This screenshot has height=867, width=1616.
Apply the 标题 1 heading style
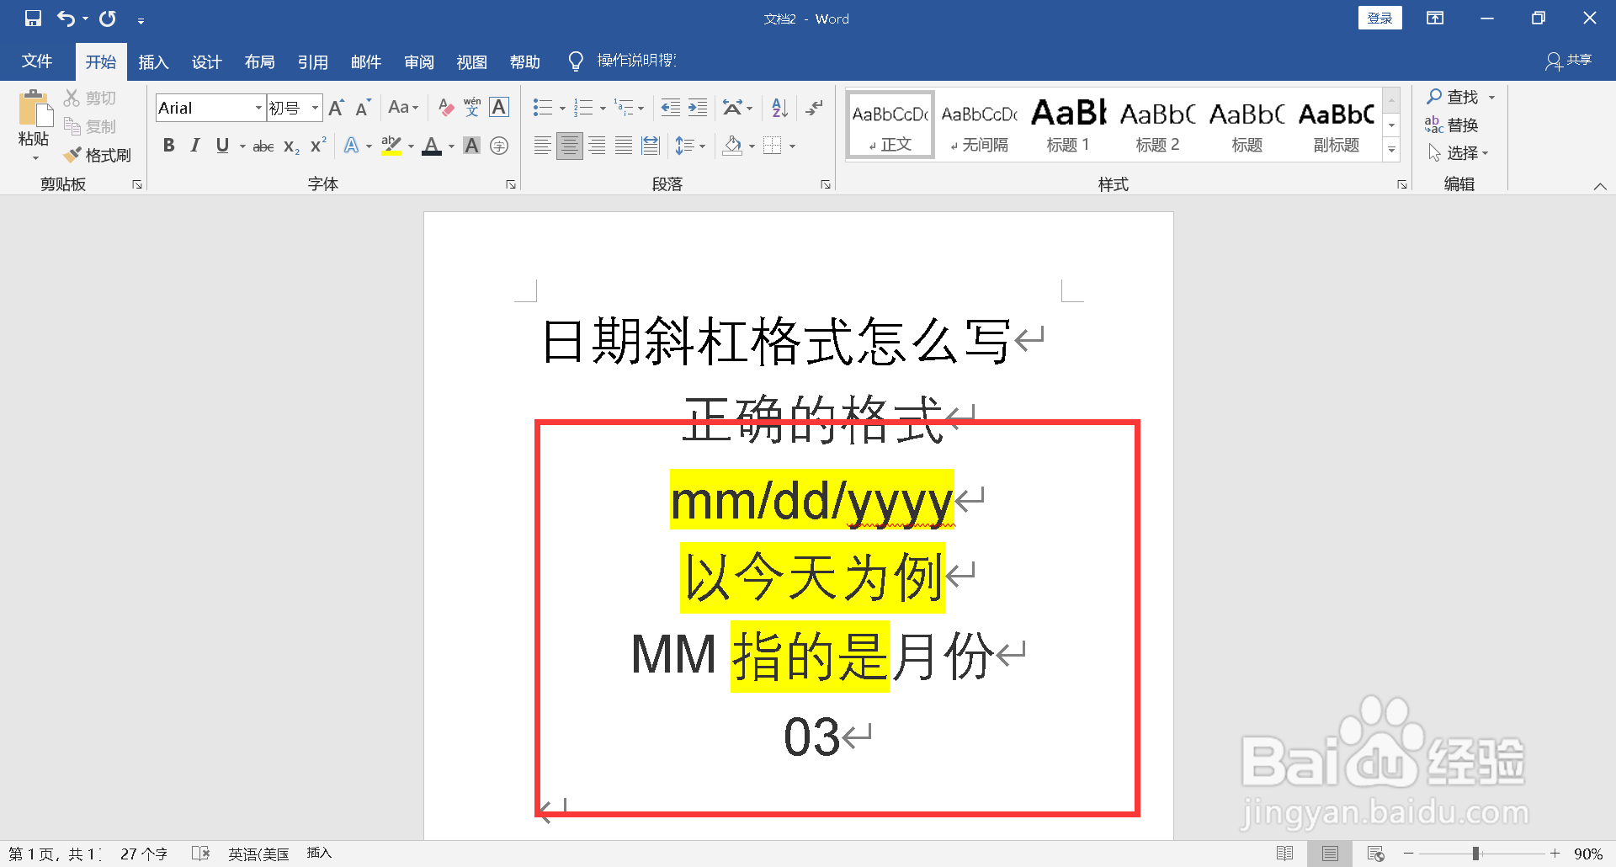point(1068,125)
